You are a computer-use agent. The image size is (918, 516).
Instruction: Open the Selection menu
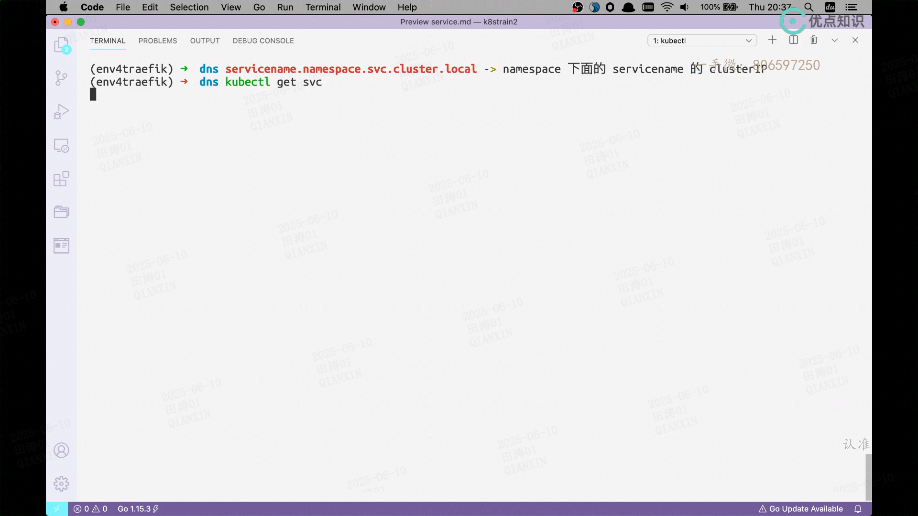(189, 7)
